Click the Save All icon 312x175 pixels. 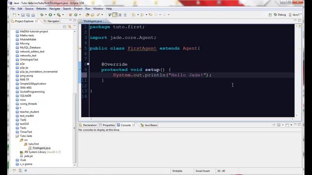[x=28, y=15]
